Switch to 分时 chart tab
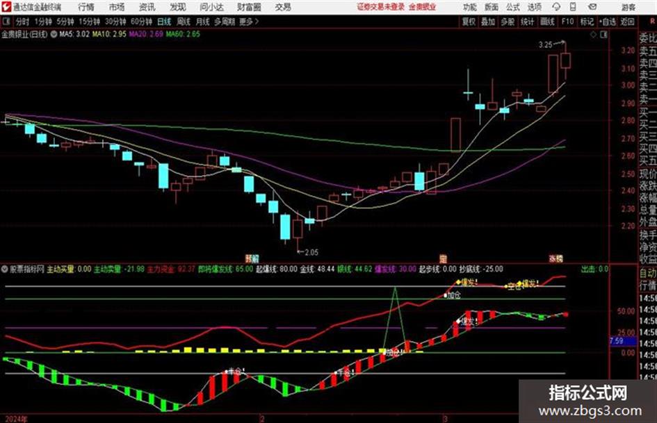 coord(22,22)
